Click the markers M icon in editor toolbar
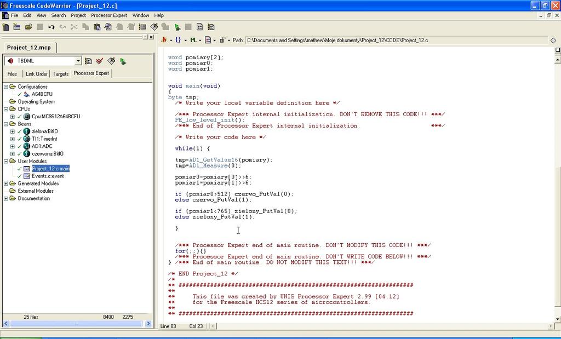The height and width of the screenshot is (339, 561). click(x=193, y=40)
